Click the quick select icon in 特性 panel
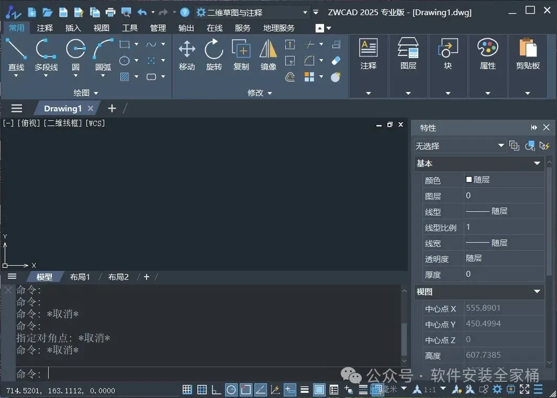 544,145
